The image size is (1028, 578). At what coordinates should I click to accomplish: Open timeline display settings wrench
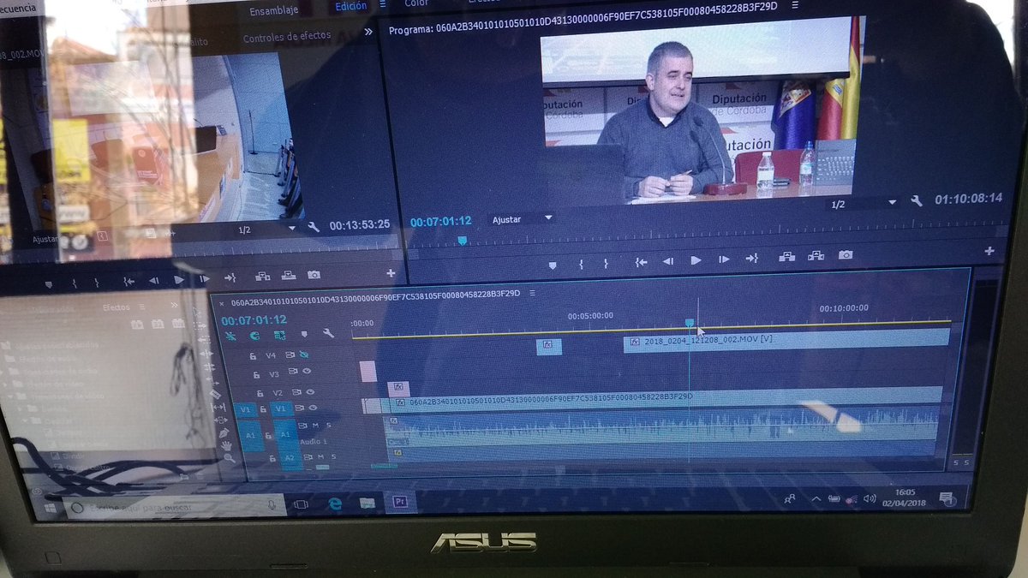327,333
